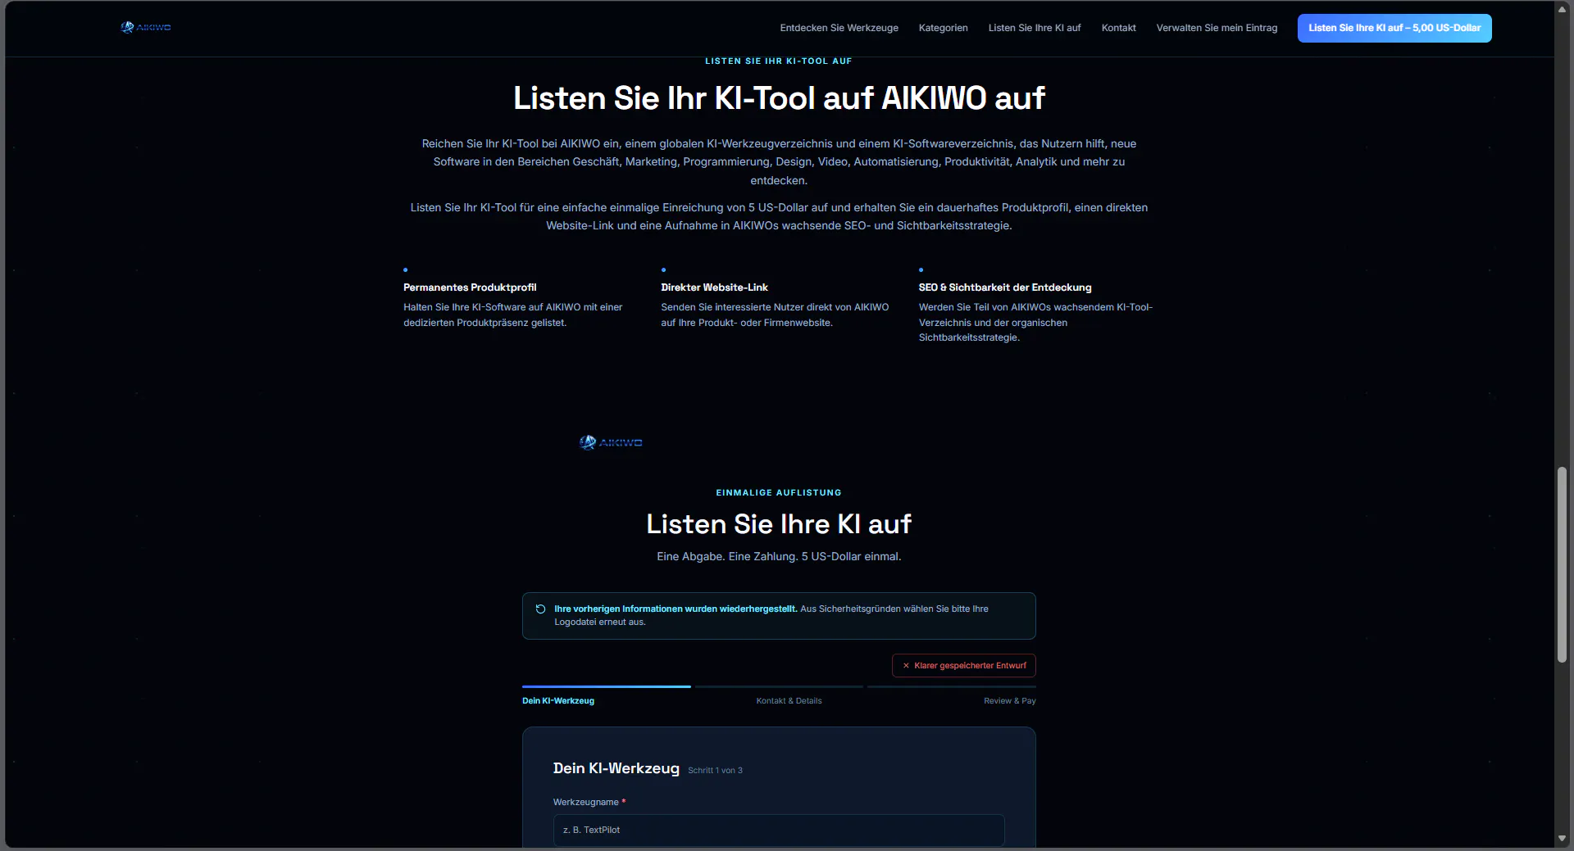
Task: Click the page vertical scrollbar thumb
Action: [1563, 564]
